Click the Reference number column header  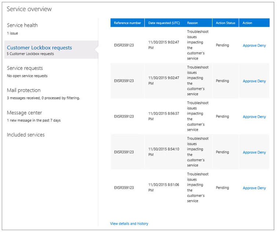(127, 23)
